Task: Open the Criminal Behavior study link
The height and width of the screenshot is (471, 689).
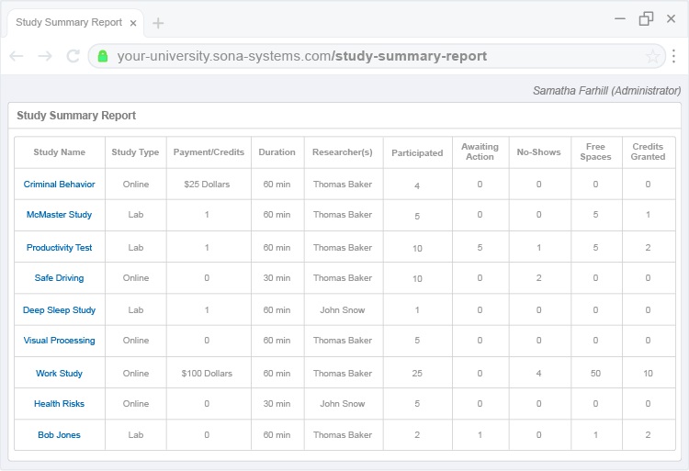Action: pos(59,185)
